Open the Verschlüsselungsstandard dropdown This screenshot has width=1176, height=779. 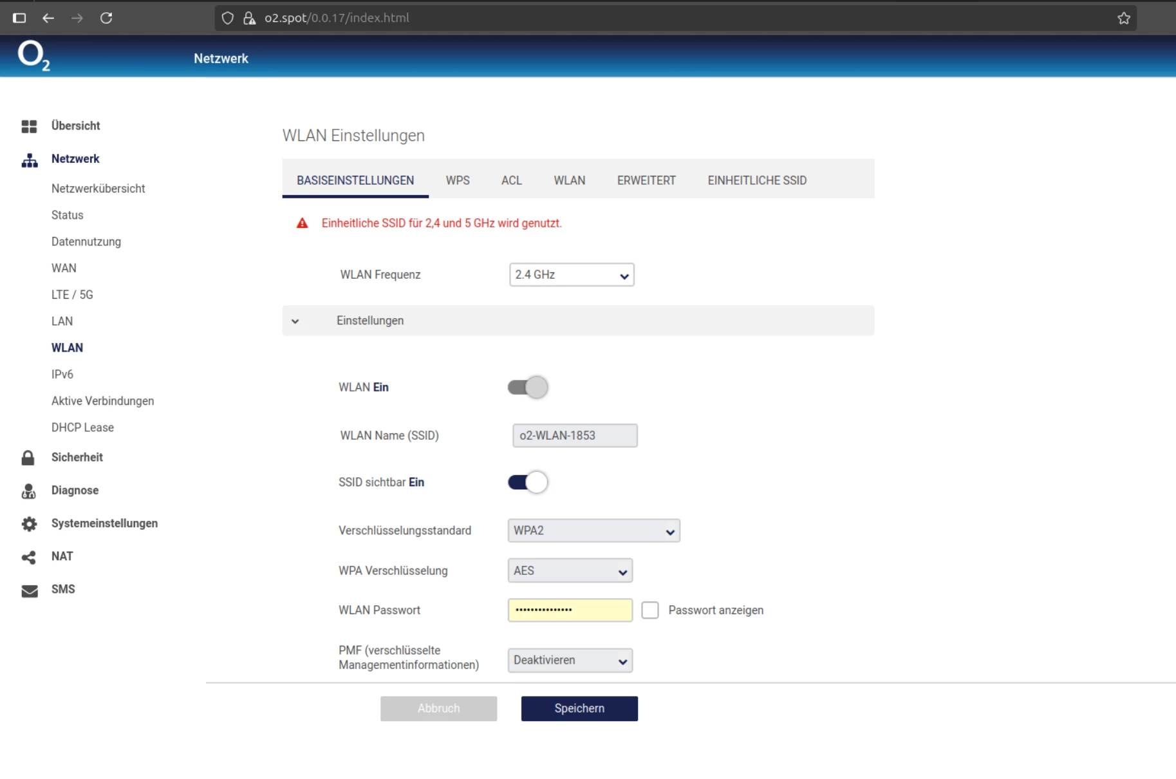[x=593, y=530]
